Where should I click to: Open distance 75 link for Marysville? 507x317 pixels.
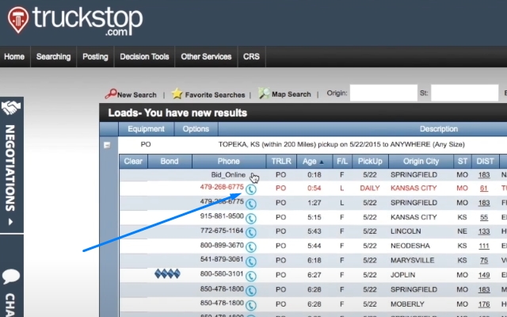(x=484, y=261)
